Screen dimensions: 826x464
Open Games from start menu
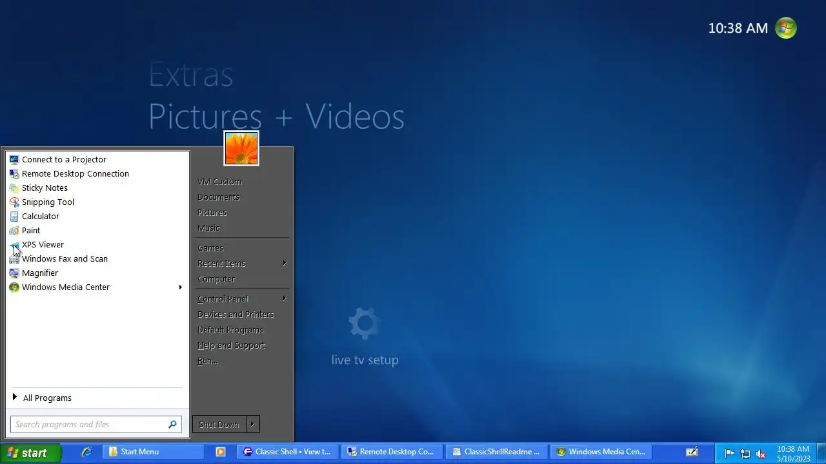tap(210, 248)
